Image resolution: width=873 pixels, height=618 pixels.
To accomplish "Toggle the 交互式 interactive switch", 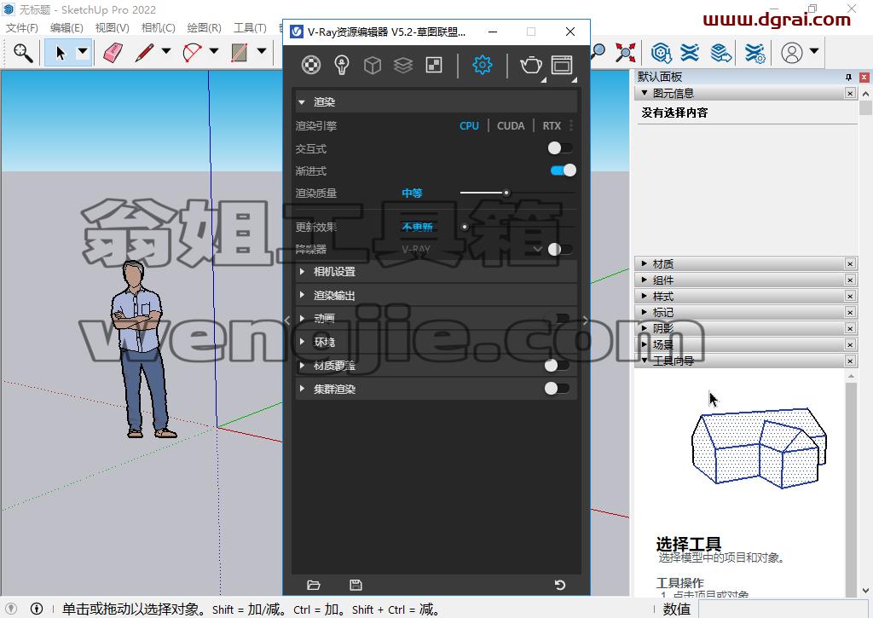I will (560, 148).
